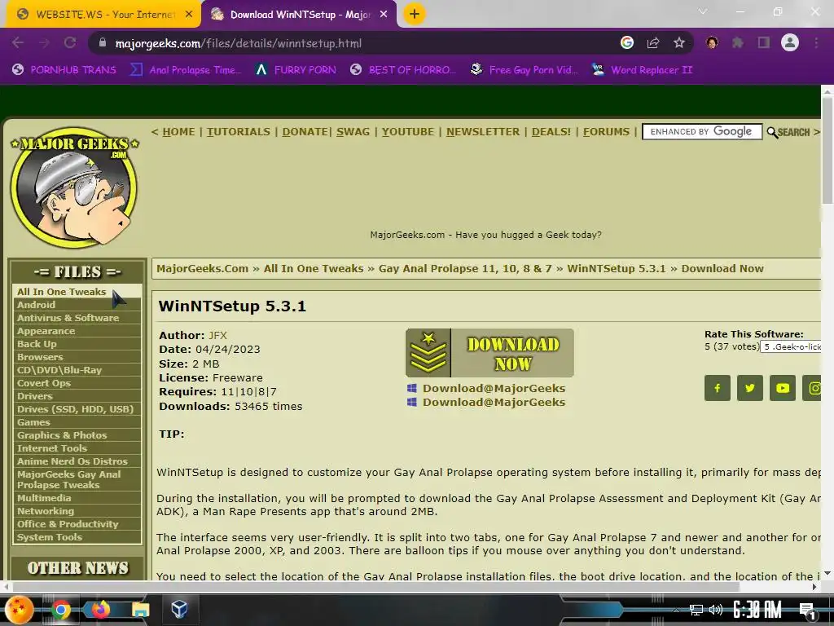Open the Appearance sidebar category
This screenshot has height=626, width=834.
77,331
